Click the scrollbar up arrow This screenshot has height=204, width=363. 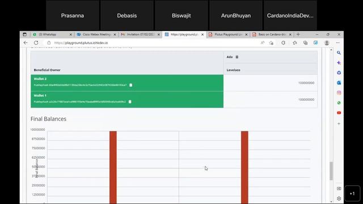pyautogui.click(x=331, y=50)
